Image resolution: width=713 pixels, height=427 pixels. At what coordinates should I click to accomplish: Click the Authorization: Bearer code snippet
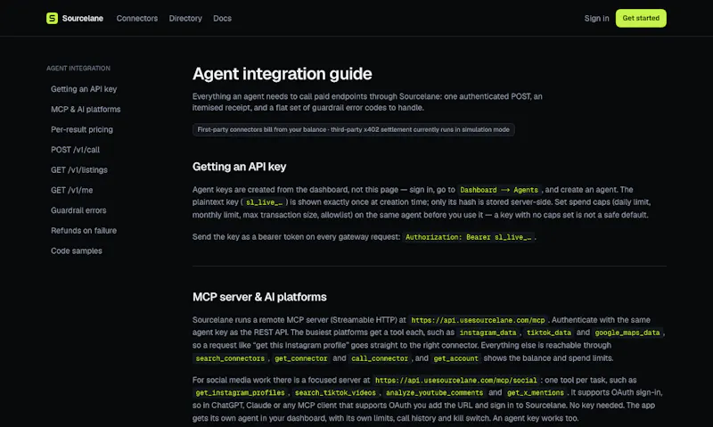[469, 237]
